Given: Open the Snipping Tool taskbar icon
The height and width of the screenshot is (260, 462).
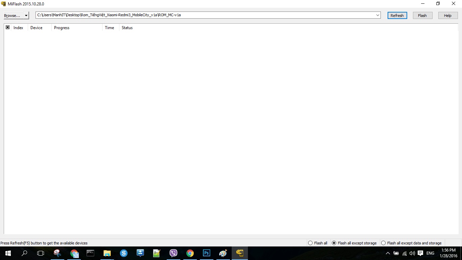Looking at the screenshot, I should tap(57, 253).
